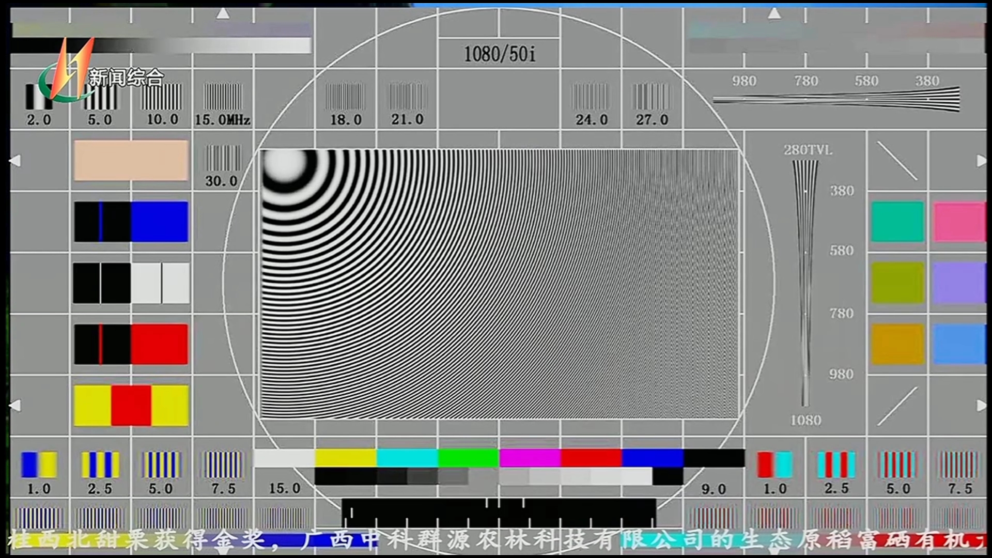Viewport: 992px width, 558px height.
Task: Click the 280TVL label
Action: point(808,150)
